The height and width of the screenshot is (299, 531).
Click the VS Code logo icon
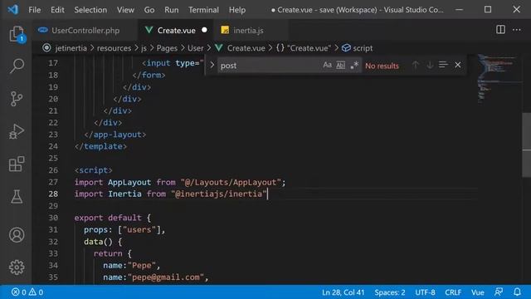tap(13, 9)
